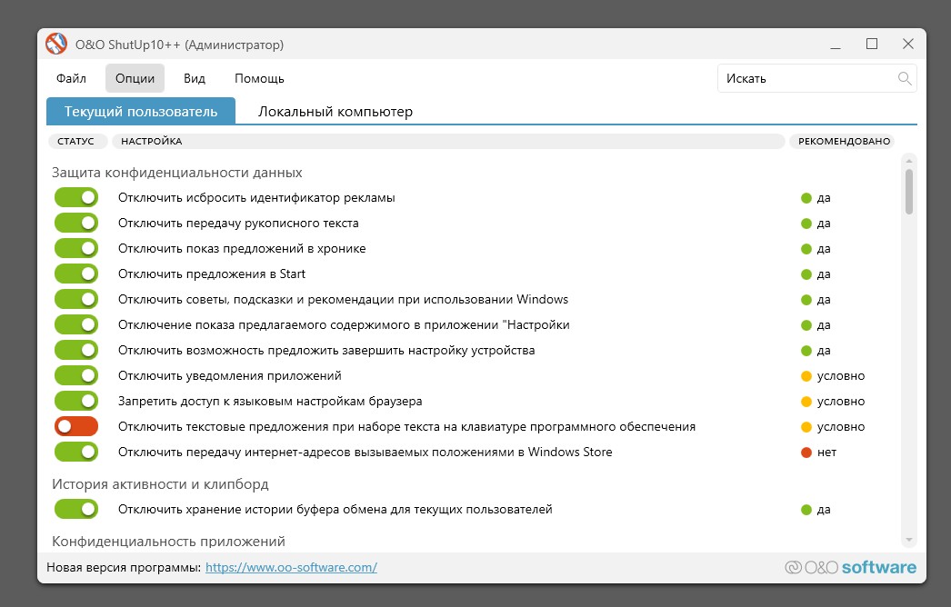Click the yellow dot beside app notifications
Screen dimensions: 951x607
click(806, 376)
